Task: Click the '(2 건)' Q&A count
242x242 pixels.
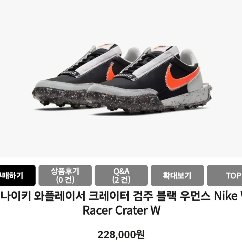Action: tap(121, 180)
